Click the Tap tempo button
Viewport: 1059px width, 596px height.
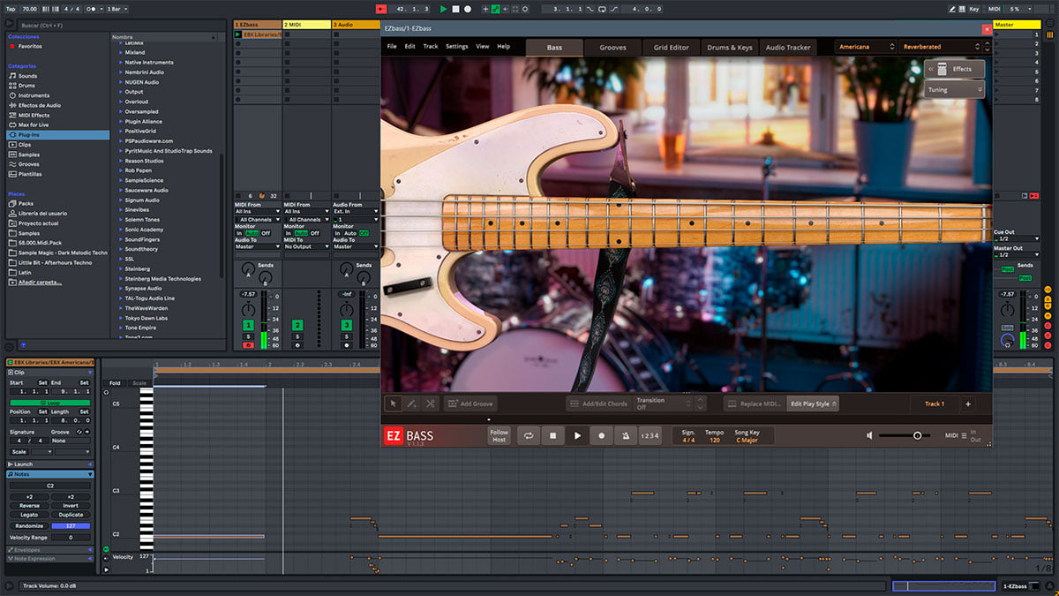point(11,9)
